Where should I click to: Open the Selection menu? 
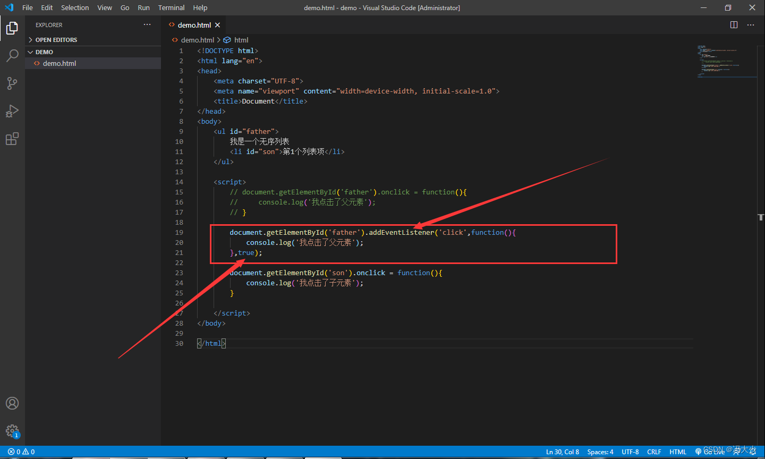pyautogui.click(x=75, y=7)
